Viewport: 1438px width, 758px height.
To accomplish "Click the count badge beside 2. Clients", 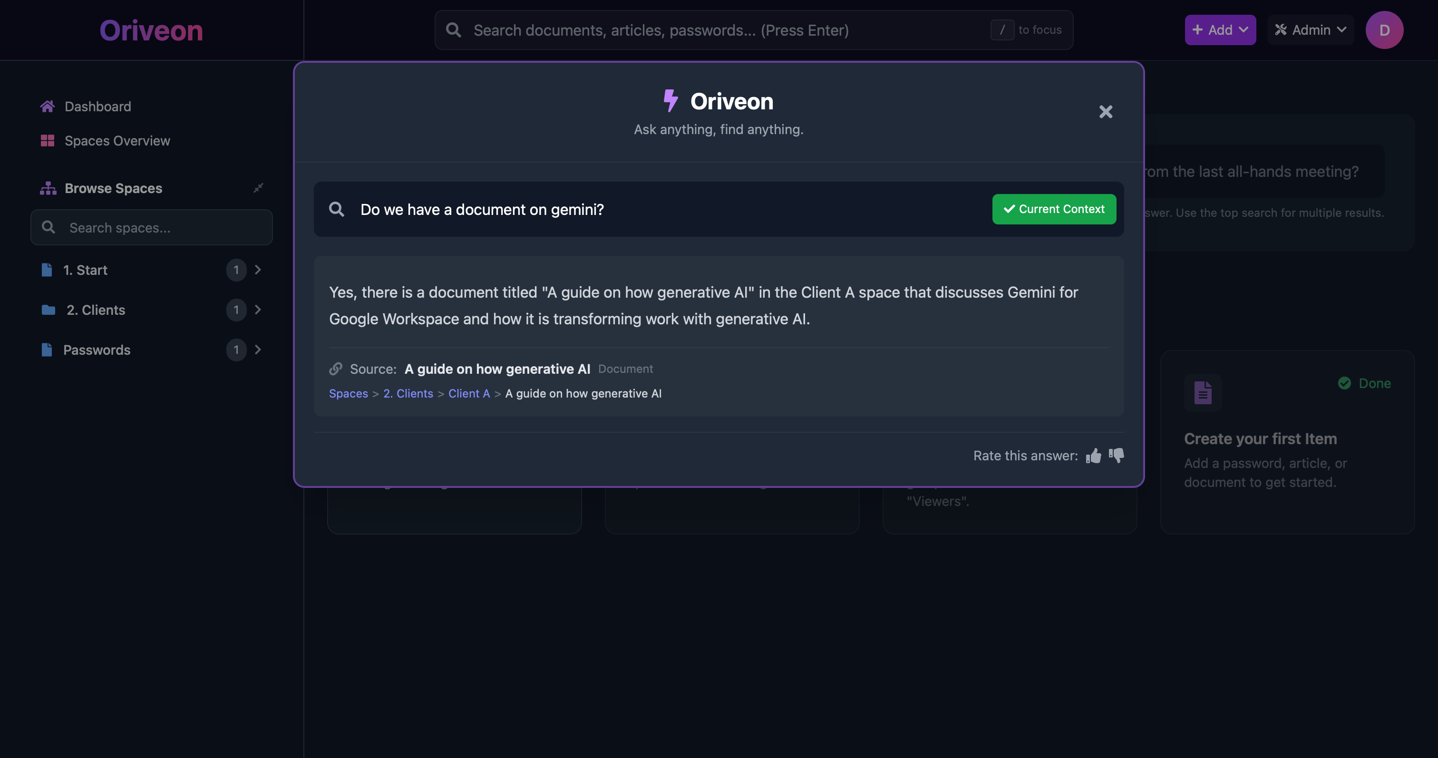I will [236, 310].
